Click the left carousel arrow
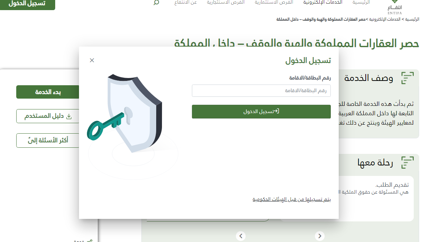 [x=241, y=236]
